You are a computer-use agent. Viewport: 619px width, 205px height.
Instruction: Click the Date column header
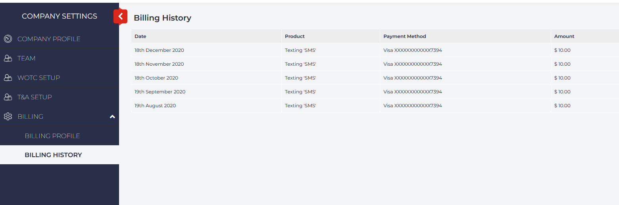click(140, 36)
